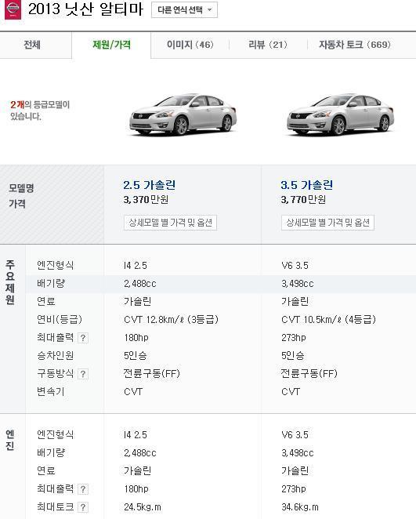This screenshot has width=416, height=519.
Task: Click 상세모델 별 가격 및 옵션 for 3.5
Action: coord(327,223)
